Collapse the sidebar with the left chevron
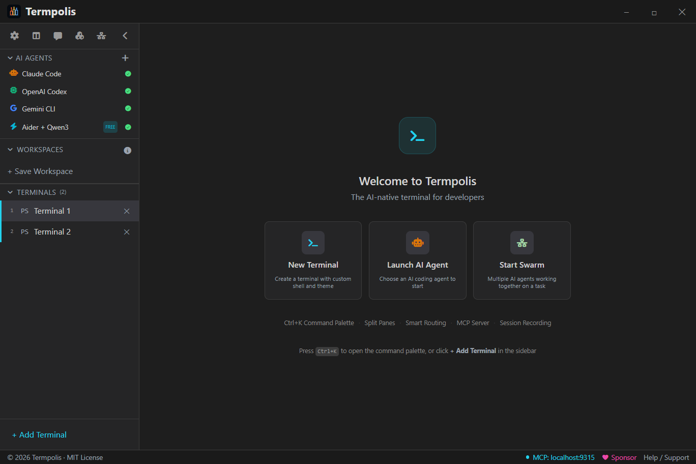696x464 pixels. pos(125,36)
